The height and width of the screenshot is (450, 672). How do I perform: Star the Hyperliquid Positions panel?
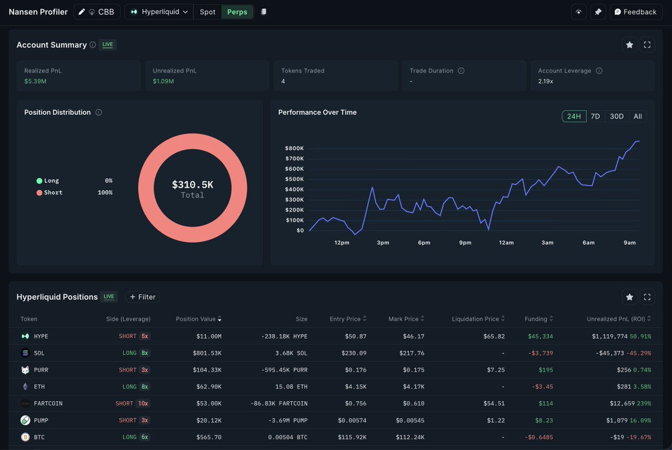[629, 297]
